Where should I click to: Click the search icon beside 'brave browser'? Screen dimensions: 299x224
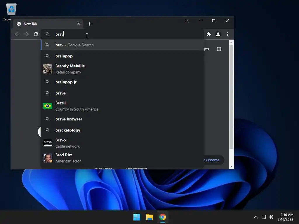pyautogui.click(x=48, y=119)
